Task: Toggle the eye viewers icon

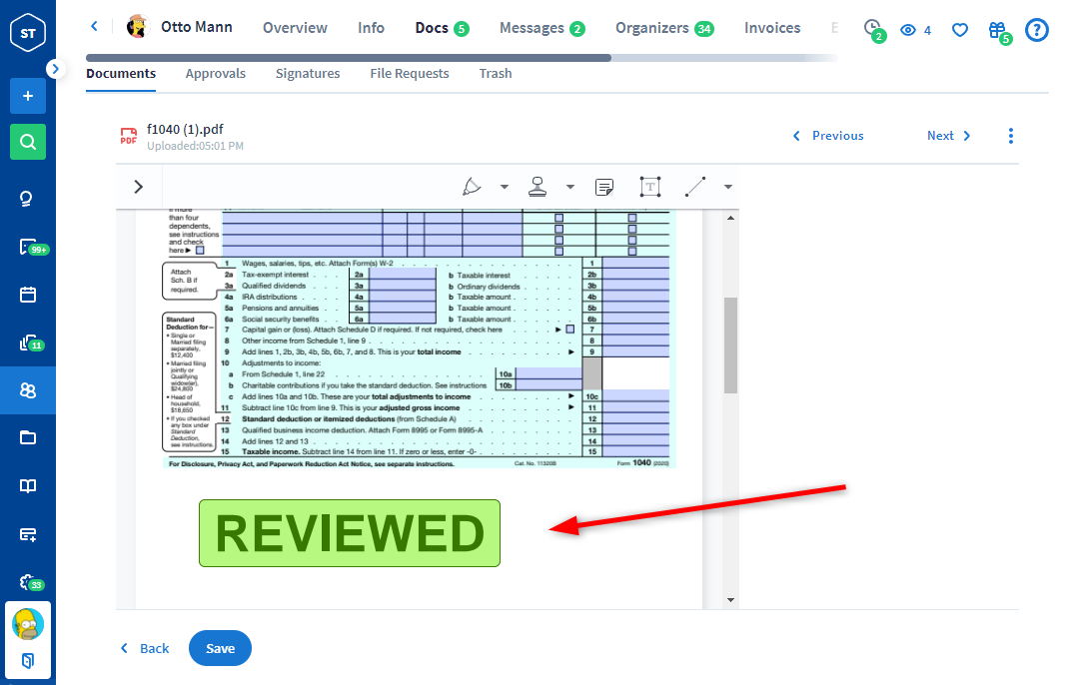Action: [x=908, y=30]
